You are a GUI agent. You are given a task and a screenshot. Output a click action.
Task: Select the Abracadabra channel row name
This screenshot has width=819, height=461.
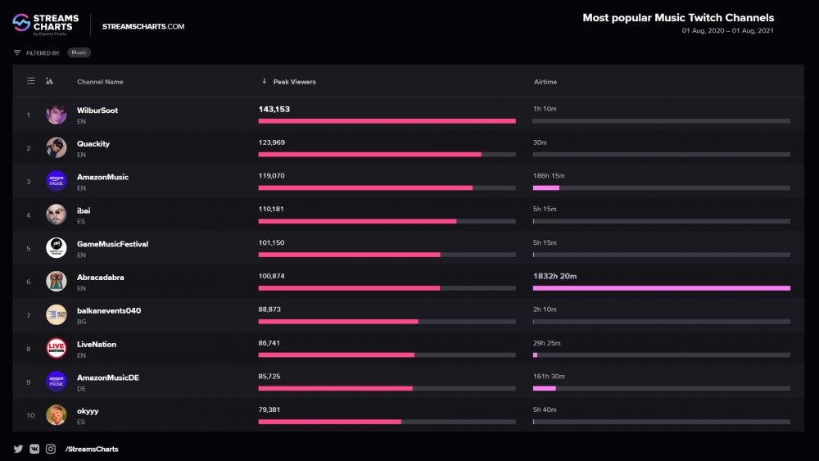(100, 278)
